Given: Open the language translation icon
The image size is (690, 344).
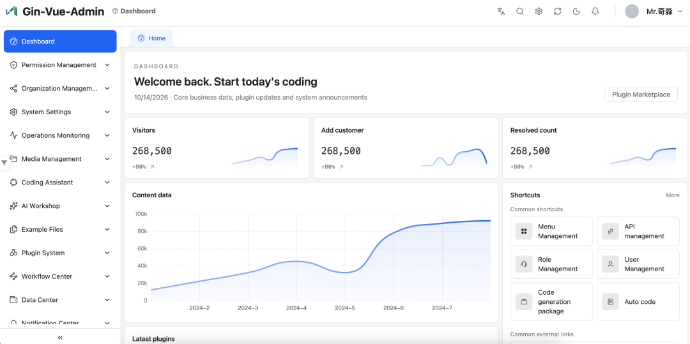Looking at the screenshot, I should (x=501, y=11).
